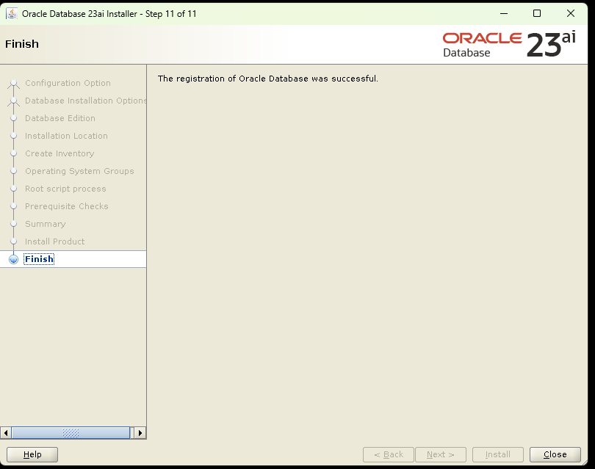Select the Installation Location step
The width and height of the screenshot is (595, 469).
point(66,136)
